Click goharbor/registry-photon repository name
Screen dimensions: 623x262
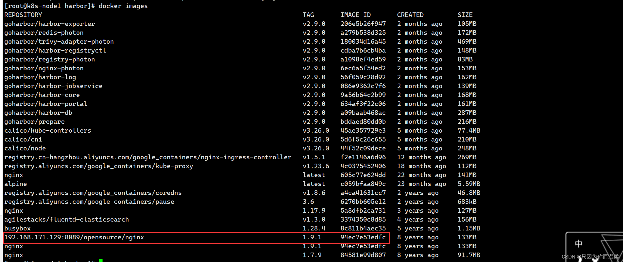50,59
